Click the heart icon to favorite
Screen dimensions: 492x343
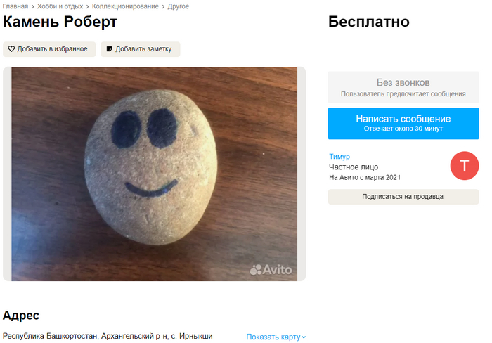(11, 49)
